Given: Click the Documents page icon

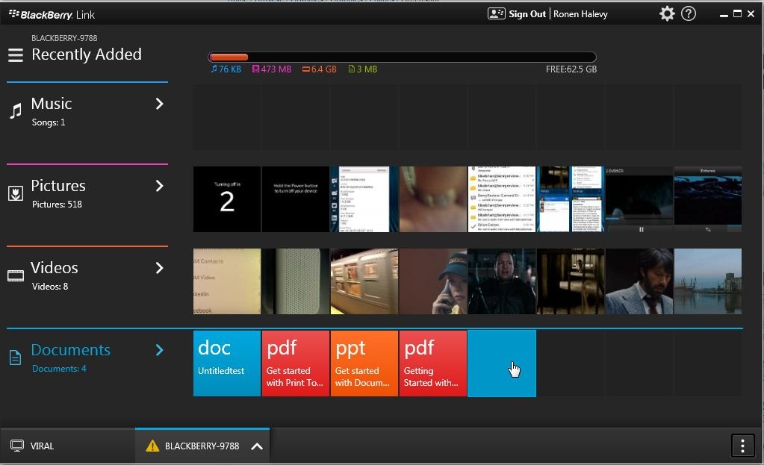Looking at the screenshot, I should click(x=16, y=358).
